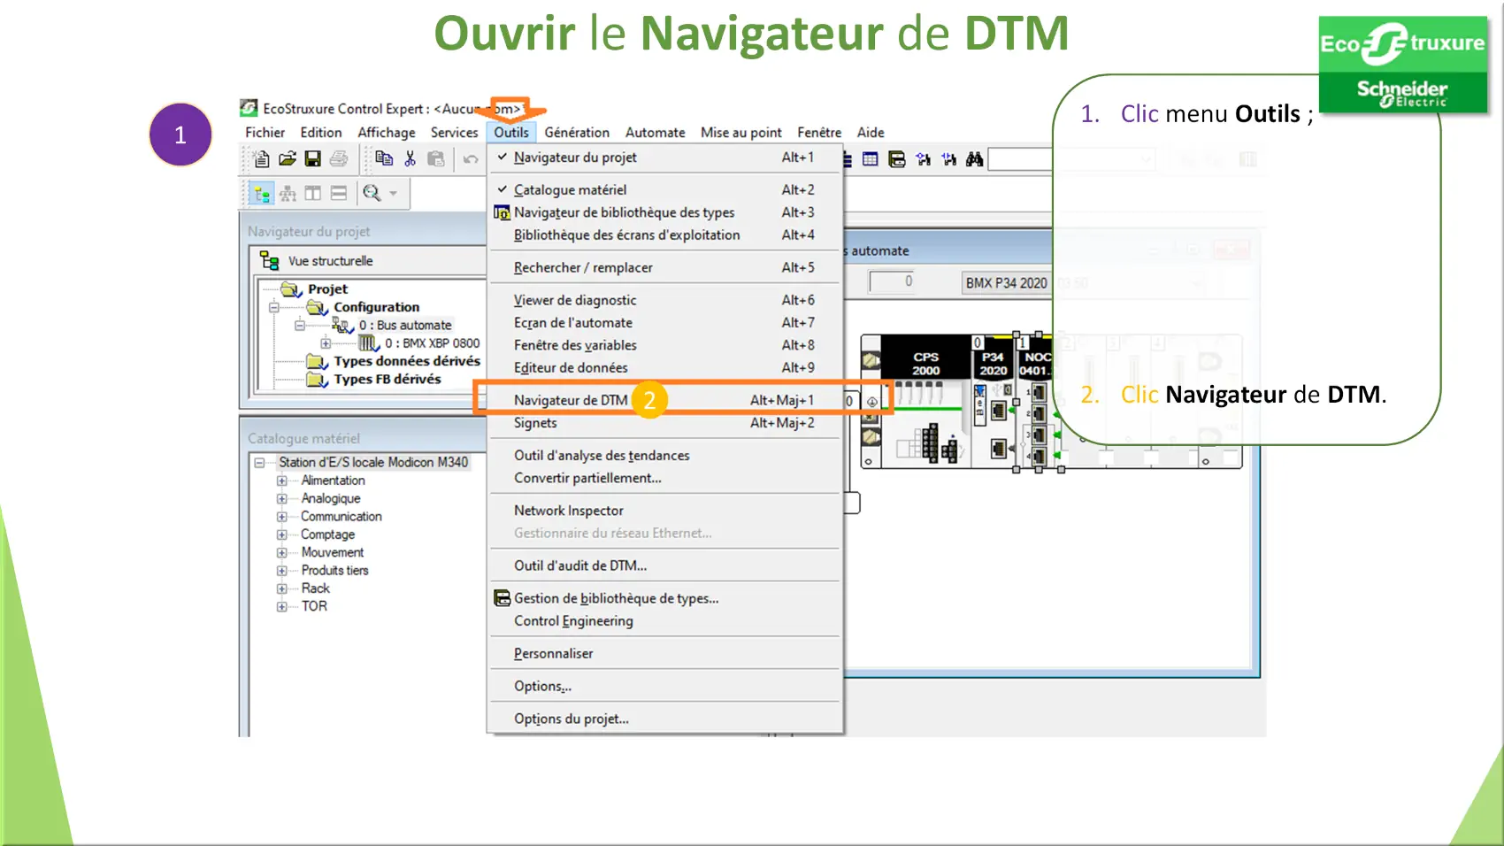This screenshot has width=1504, height=846.
Task: Click the NOC 0401 module in rack
Action: [x=1037, y=401]
